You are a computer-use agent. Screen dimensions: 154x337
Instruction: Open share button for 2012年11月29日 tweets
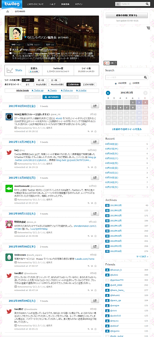coord(95,142)
